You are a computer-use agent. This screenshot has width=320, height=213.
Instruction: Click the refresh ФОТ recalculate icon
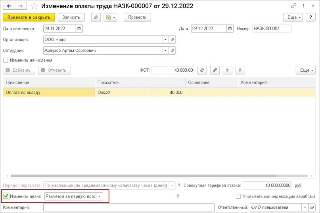(202, 70)
